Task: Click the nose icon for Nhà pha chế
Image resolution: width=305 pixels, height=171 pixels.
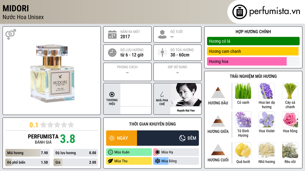Action: 162,94
